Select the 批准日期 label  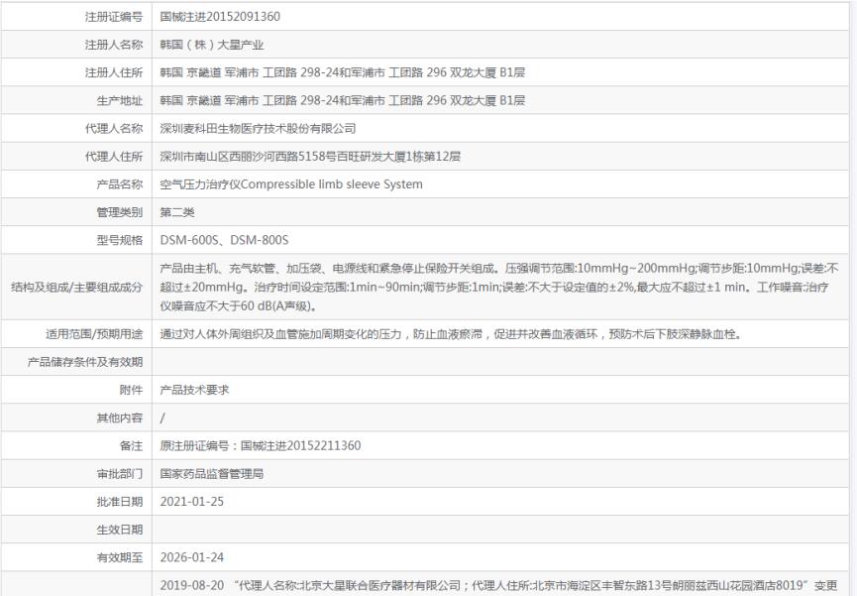click(120, 502)
